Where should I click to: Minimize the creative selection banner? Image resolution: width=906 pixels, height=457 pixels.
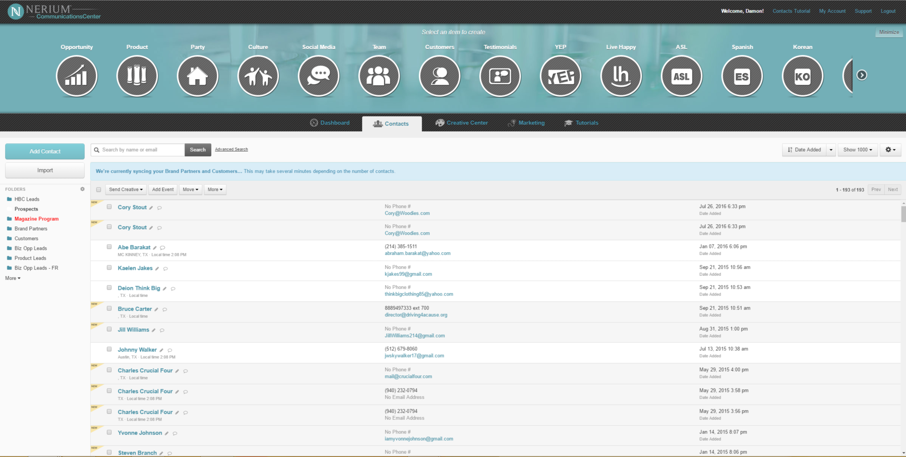[x=889, y=32]
